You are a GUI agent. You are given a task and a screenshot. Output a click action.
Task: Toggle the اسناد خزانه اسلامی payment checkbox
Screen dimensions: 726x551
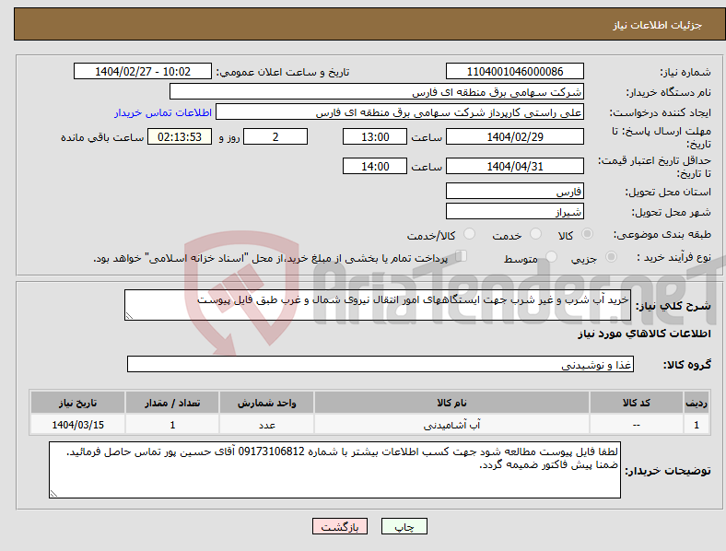pos(462,256)
